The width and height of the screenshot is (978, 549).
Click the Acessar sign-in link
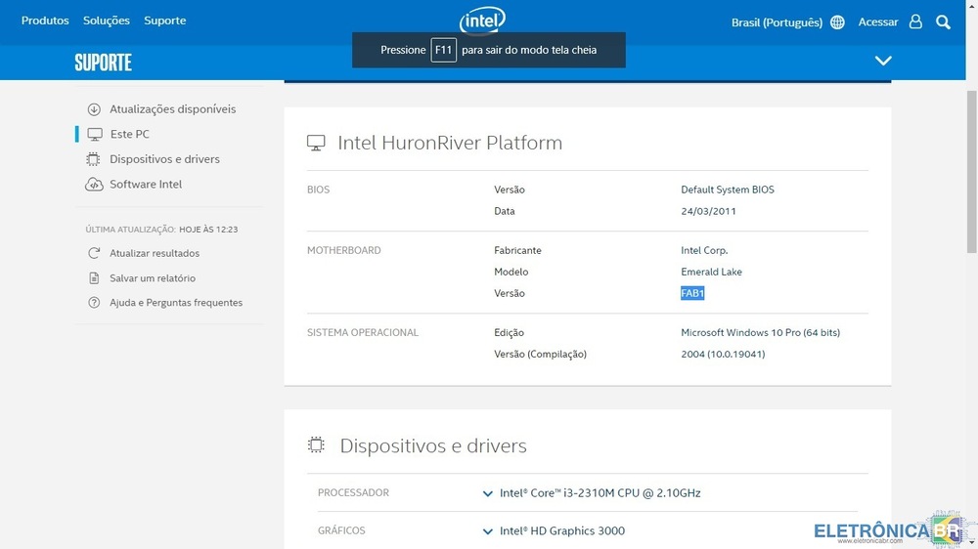click(x=877, y=21)
